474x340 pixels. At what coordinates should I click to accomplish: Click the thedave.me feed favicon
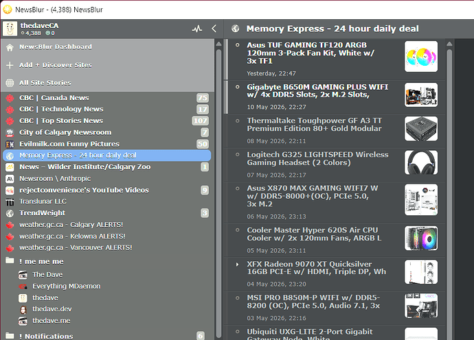[23, 321]
